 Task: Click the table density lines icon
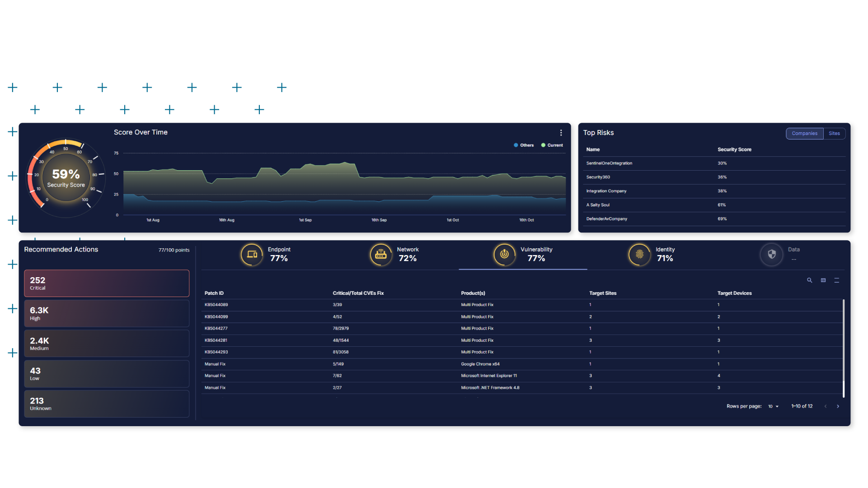point(836,280)
